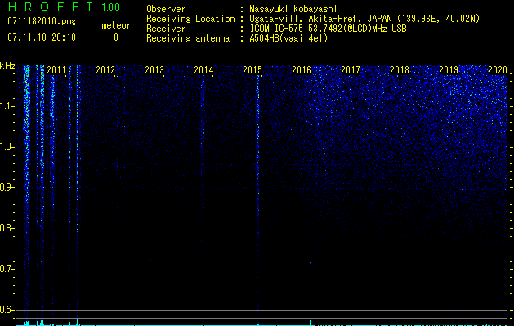This screenshot has width=514, height=326.
Task: Click the 2018 time marker
Action: [400, 69]
